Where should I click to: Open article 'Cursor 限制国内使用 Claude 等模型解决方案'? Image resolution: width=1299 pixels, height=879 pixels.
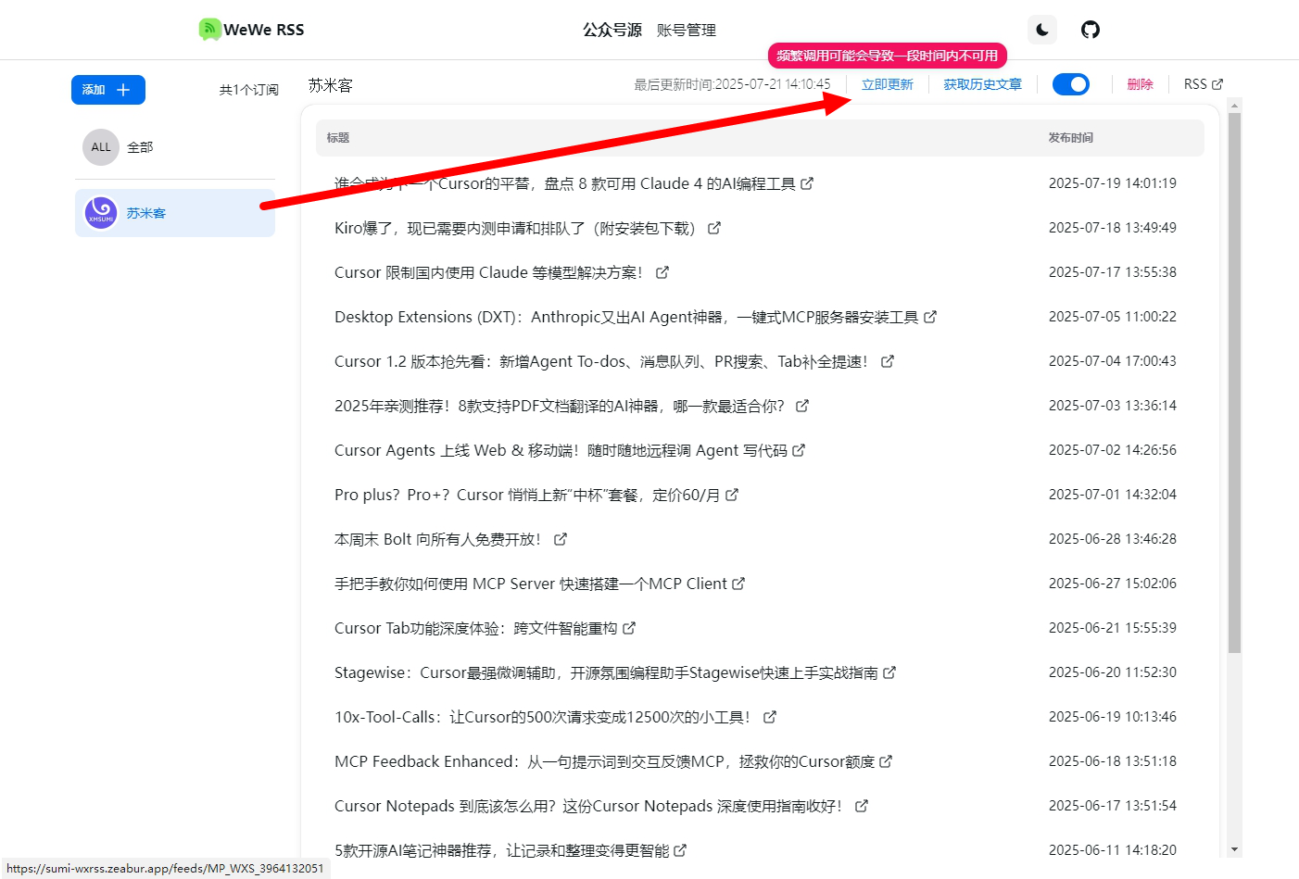pos(488,272)
